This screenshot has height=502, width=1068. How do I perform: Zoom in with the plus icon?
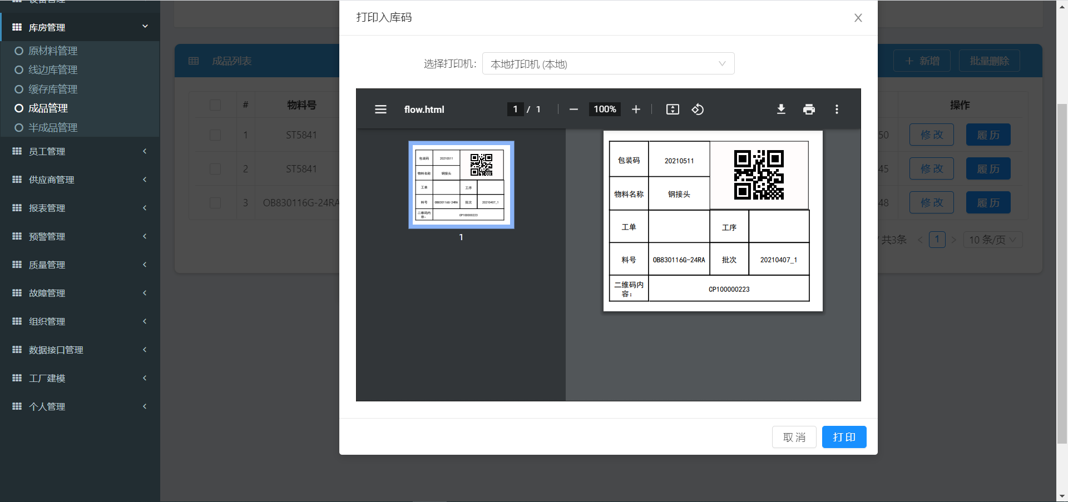(636, 110)
